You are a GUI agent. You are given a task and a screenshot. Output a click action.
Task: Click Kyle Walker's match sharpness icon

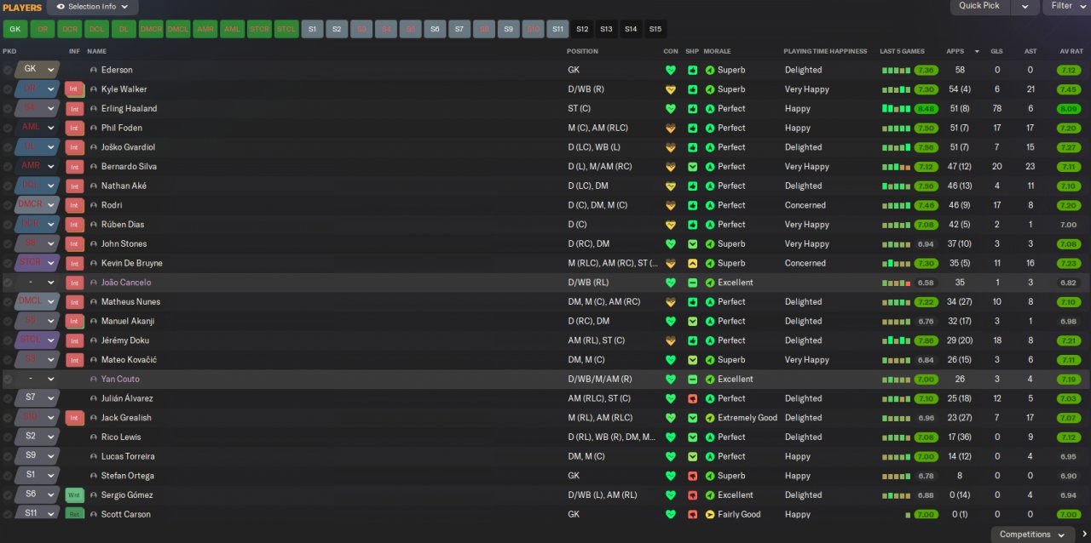point(693,89)
